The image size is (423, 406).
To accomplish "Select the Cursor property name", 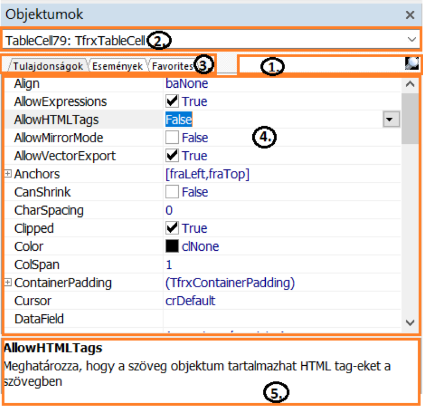I will [x=33, y=301].
